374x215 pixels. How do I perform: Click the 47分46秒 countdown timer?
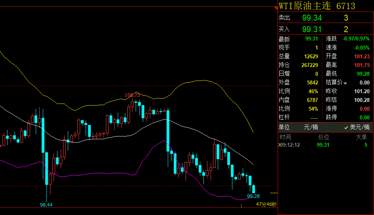pos(266,204)
